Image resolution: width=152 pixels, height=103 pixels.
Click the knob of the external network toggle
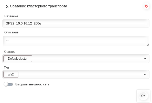click(x=6, y=84)
